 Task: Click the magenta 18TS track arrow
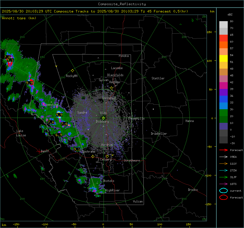click(x=223, y=184)
